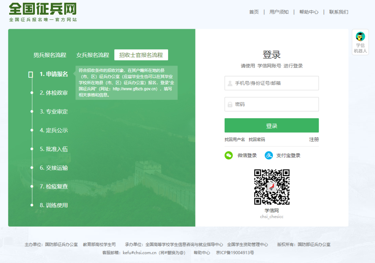Screen dimensions: 375x263
Task: Select the 男兵报名流程 tab
Action: [x=50, y=55]
